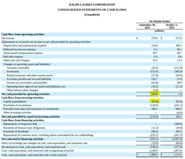Select the 'Net income' row label
Screen dimensions: 185x159
click(x=8, y=38)
